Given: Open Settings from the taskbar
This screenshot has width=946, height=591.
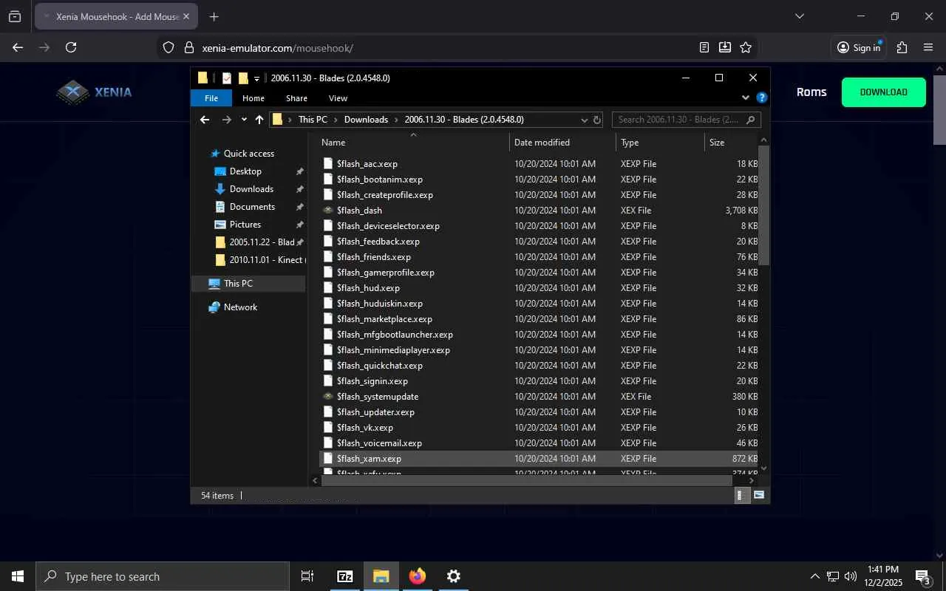Looking at the screenshot, I should coord(454,576).
